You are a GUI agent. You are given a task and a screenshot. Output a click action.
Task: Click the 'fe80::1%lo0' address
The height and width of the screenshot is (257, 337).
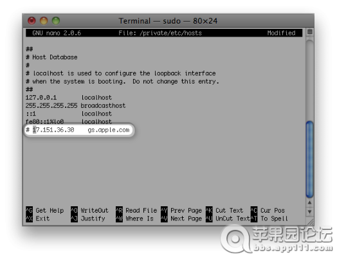pos(45,121)
